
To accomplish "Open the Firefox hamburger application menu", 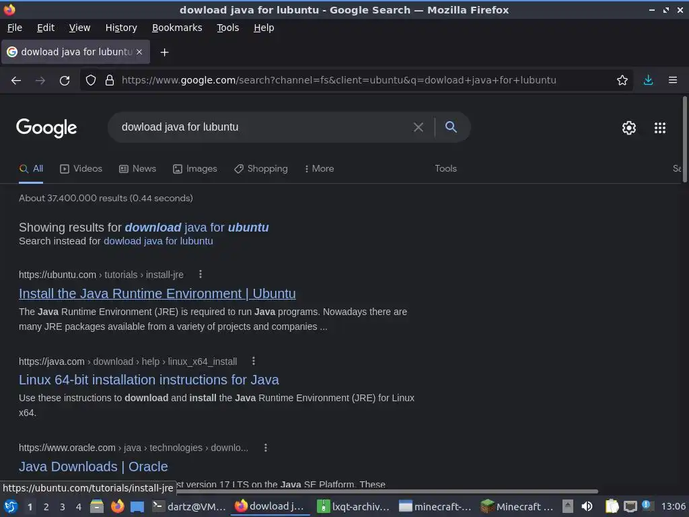I will (x=673, y=81).
